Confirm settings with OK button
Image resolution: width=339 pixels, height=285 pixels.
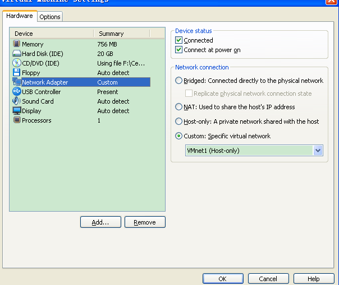point(223,279)
